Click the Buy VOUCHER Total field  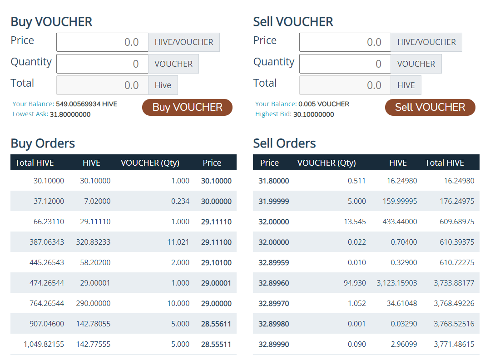(102, 85)
